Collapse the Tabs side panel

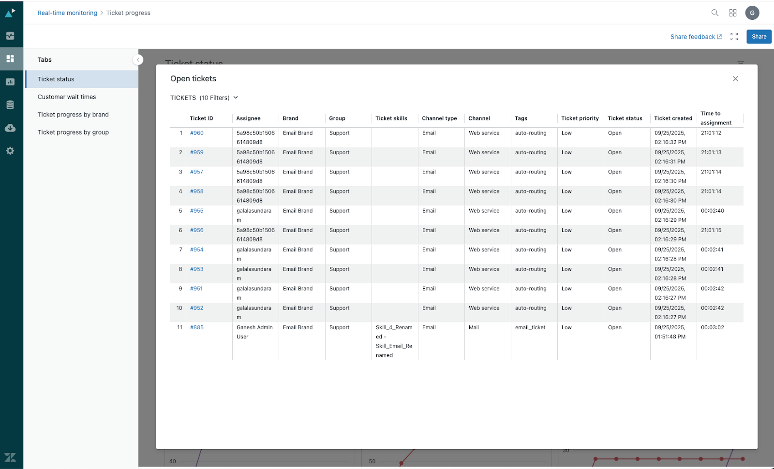point(138,59)
